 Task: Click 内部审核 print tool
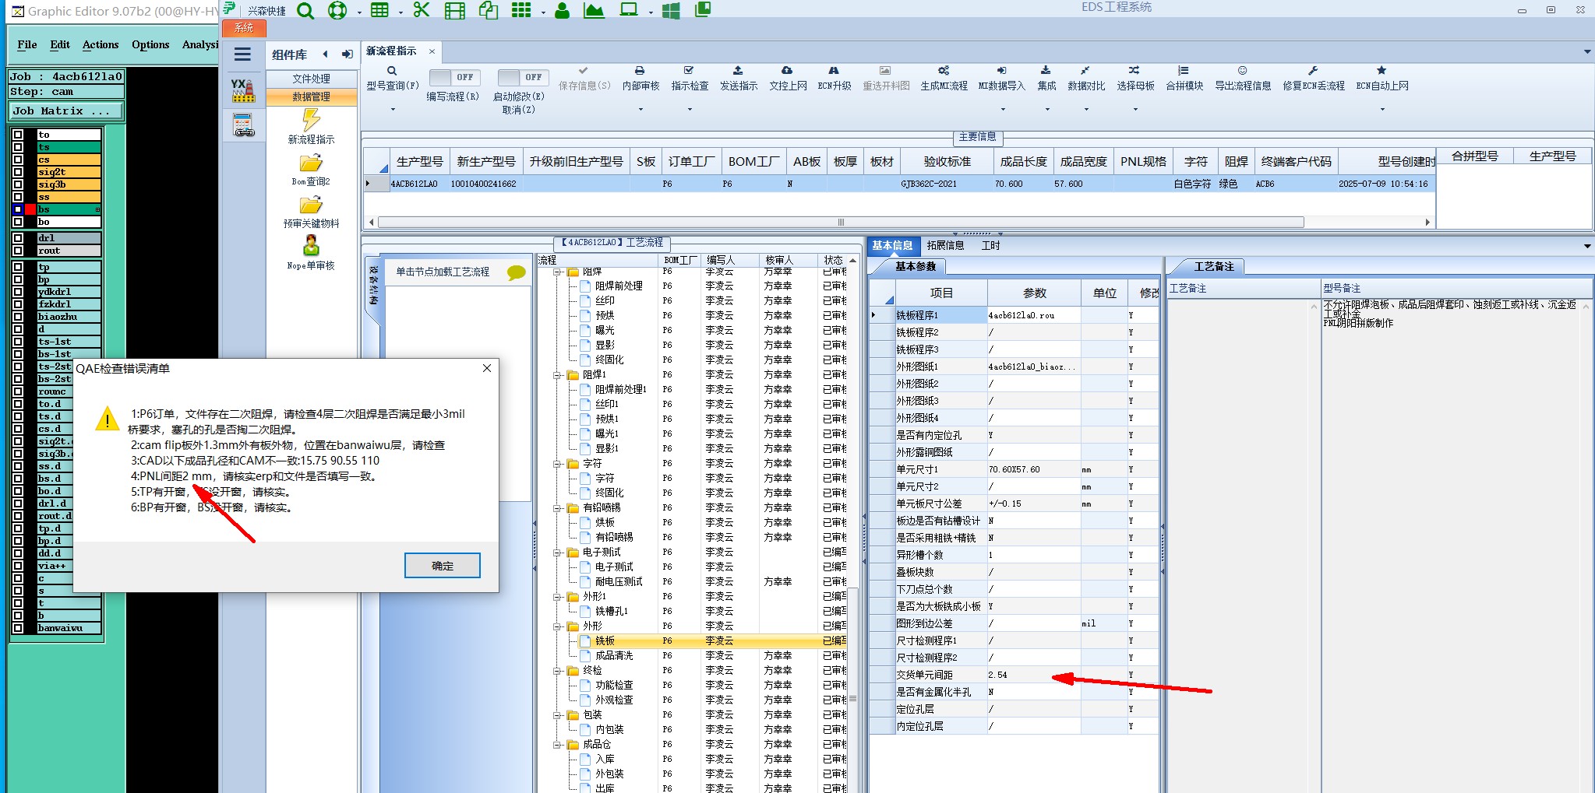pos(640,78)
